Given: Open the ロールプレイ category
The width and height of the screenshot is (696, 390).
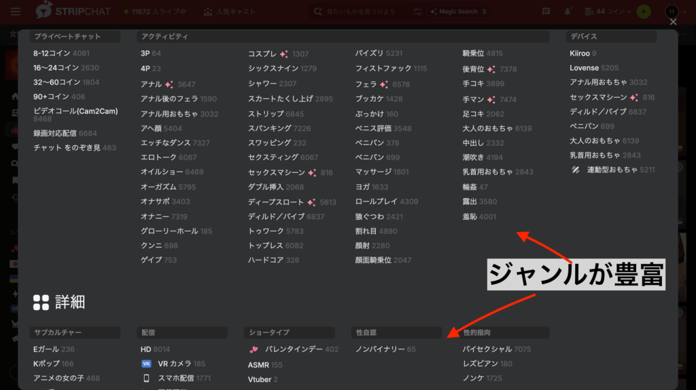Looking at the screenshot, I should (x=387, y=201).
